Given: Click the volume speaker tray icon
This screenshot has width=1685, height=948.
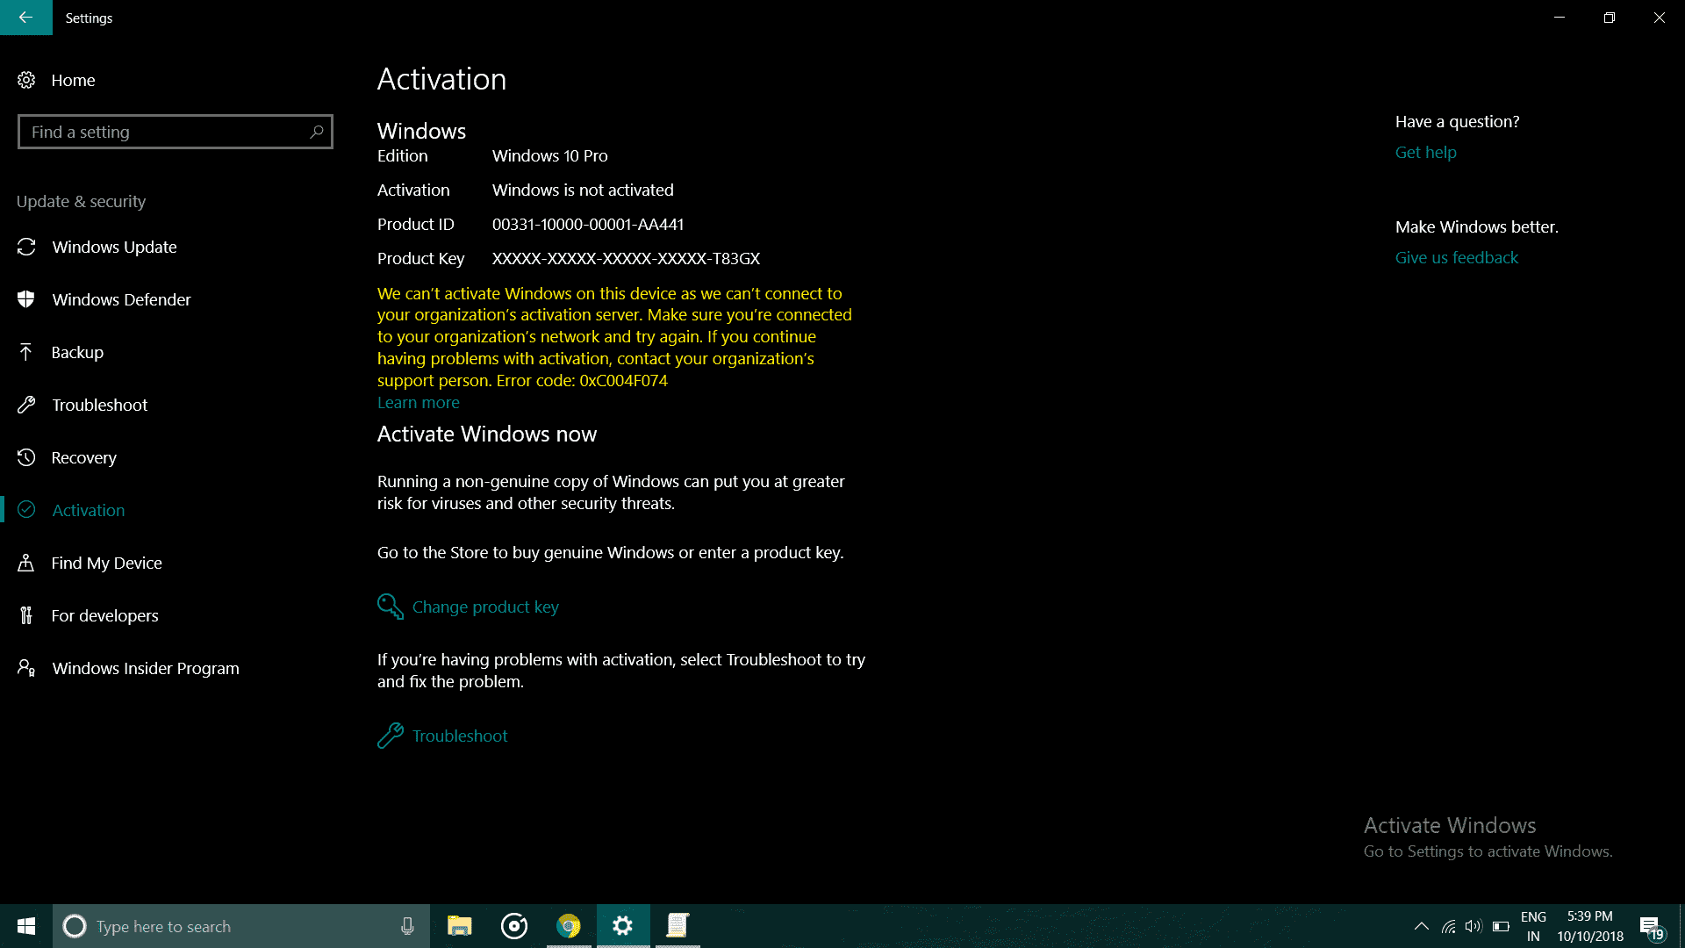Looking at the screenshot, I should pyautogui.click(x=1473, y=926).
